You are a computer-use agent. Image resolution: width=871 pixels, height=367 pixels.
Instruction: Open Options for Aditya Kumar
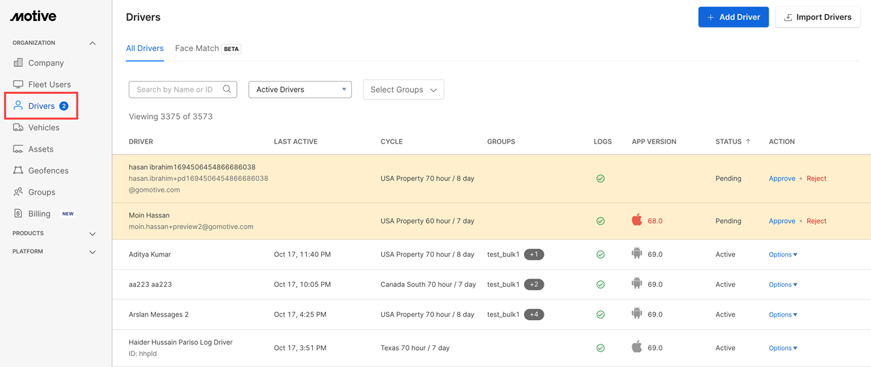click(783, 255)
